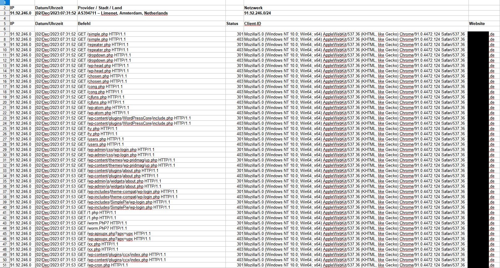Image resolution: width=500 pixels, height=268 pixels.
Task: Click the Datum/Uhrzeit header cell in row 5
Action: coord(56,23)
